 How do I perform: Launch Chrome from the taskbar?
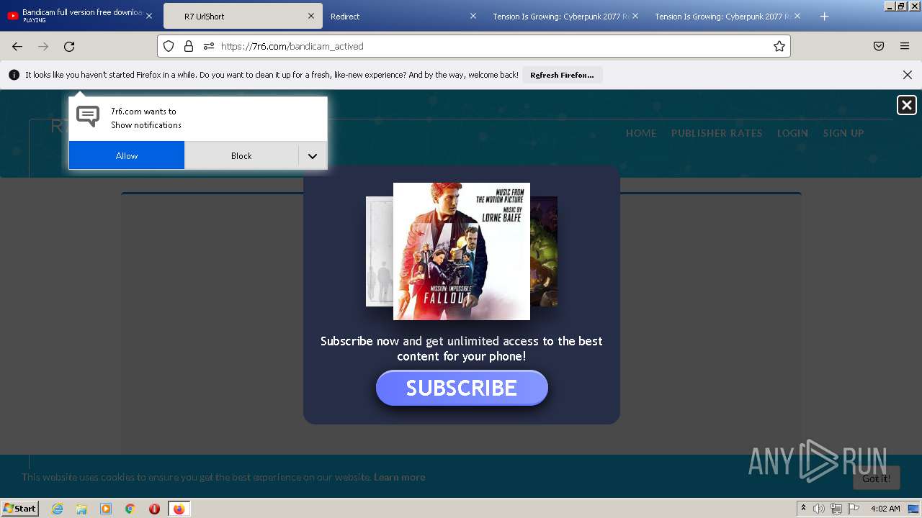[130, 509]
